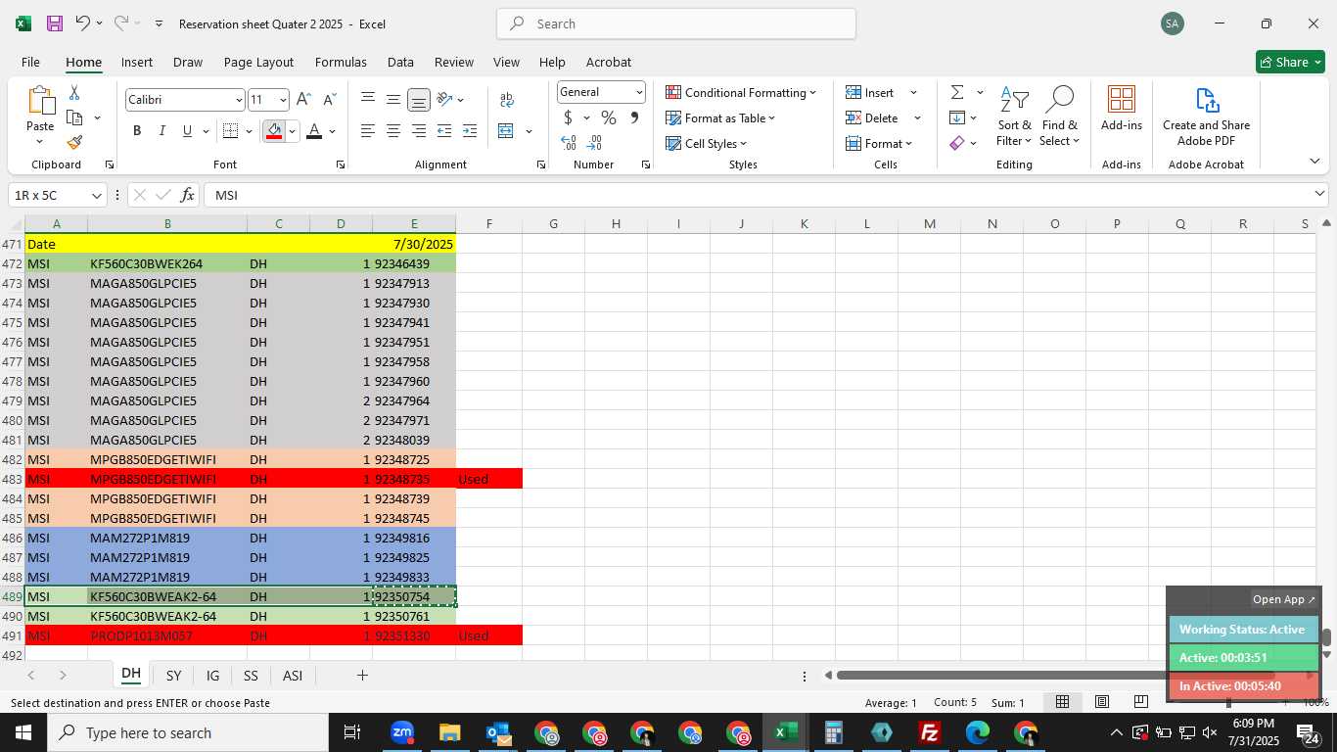Apply Accounting dollar number format
This screenshot has width=1337, height=752.
point(568,117)
